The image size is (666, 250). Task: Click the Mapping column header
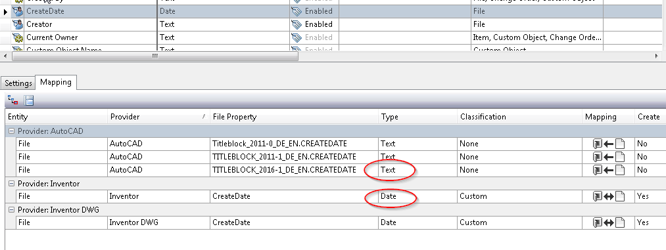point(609,117)
